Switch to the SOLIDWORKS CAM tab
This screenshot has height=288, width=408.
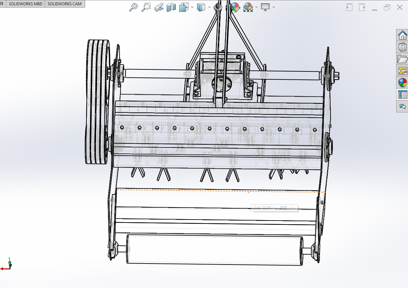tap(65, 4)
